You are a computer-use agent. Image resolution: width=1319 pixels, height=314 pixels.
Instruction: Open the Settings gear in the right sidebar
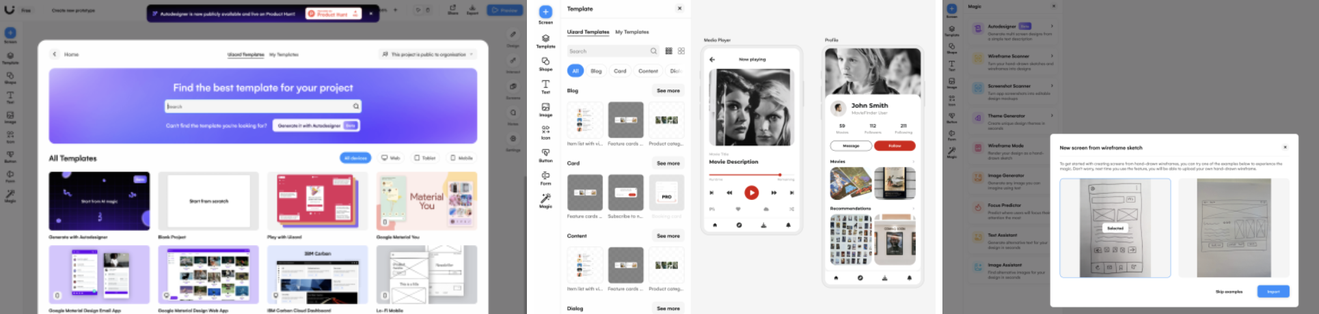point(513,139)
